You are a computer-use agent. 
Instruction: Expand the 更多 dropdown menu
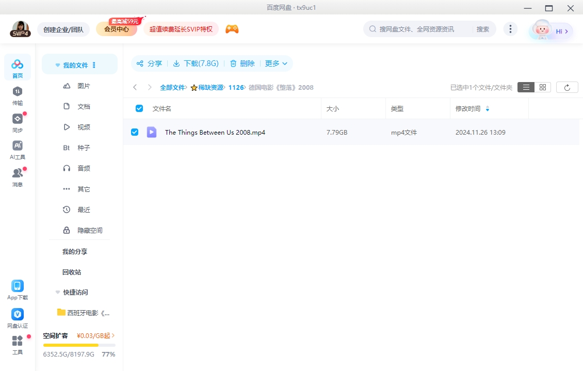coord(276,63)
